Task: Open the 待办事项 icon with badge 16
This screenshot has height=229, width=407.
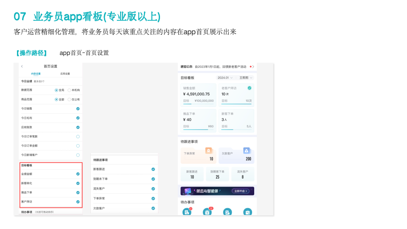Action: coord(207,212)
